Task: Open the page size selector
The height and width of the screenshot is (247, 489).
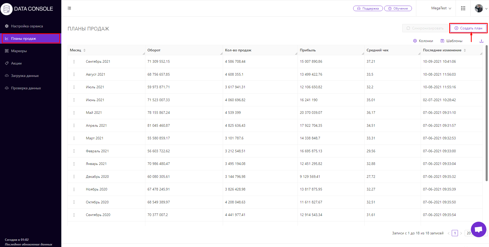Action: click(469, 233)
